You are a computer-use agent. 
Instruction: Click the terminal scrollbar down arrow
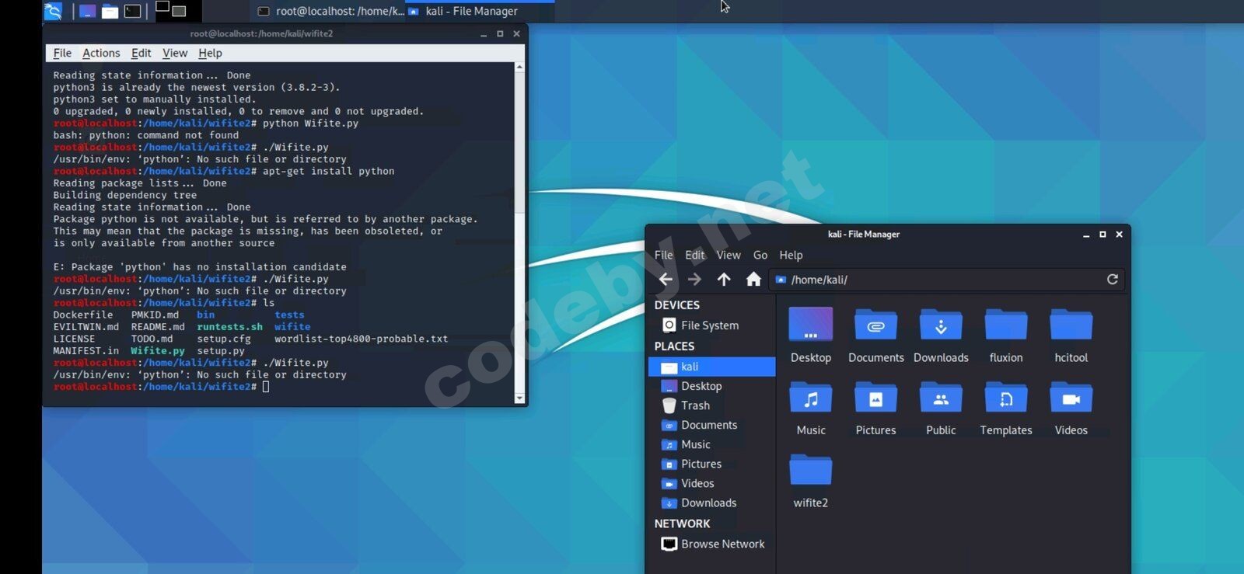tap(519, 398)
